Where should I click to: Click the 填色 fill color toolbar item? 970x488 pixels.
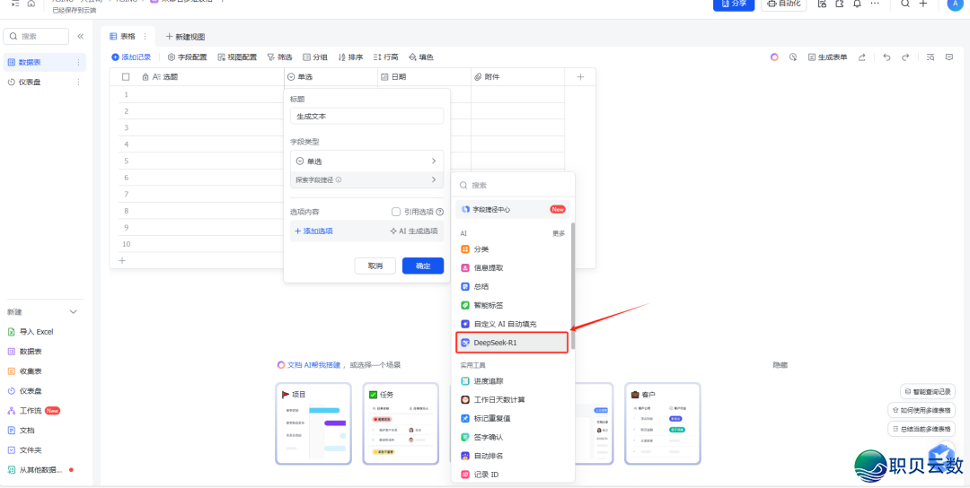pyautogui.click(x=421, y=57)
